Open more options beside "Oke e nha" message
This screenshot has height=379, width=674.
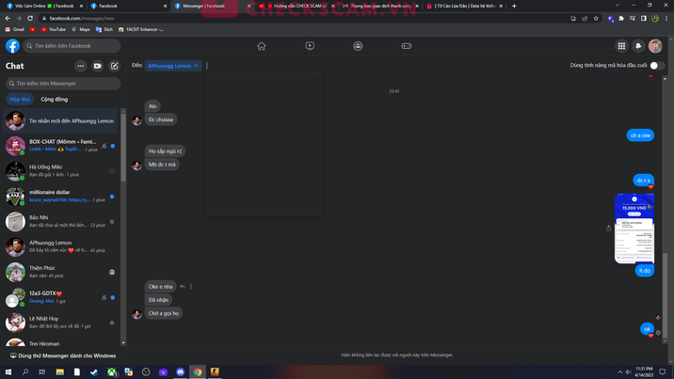[191, 286]
